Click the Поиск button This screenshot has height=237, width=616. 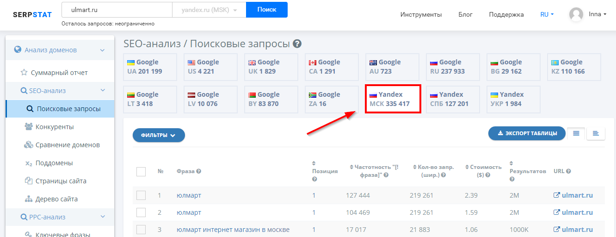point(267,10)
